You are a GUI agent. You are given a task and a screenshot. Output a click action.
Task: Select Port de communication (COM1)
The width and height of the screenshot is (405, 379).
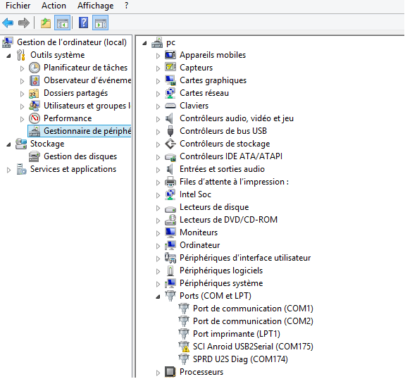[x=253, y=309]
